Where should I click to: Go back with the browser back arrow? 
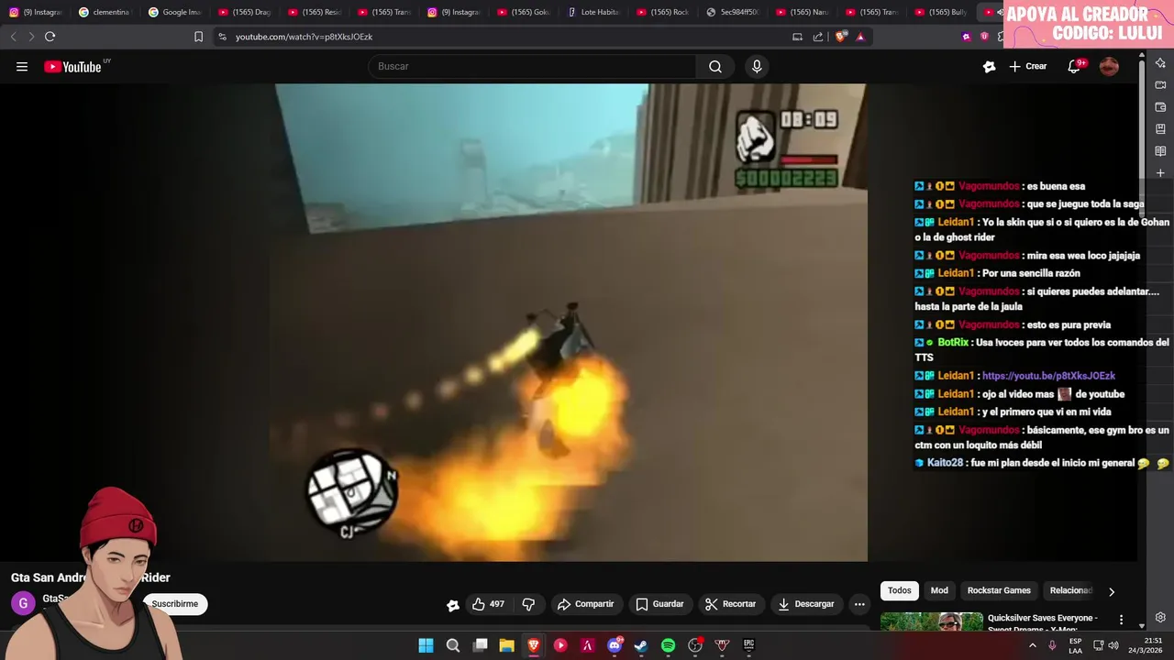click(13, 37)
